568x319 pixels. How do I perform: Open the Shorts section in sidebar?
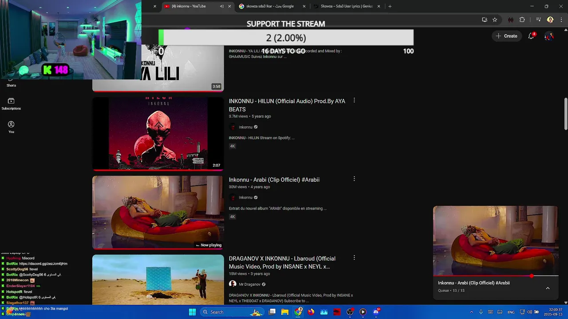point(11,82)
